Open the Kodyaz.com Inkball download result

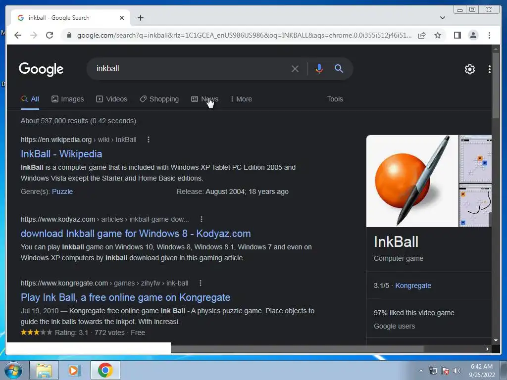[136, 234]
